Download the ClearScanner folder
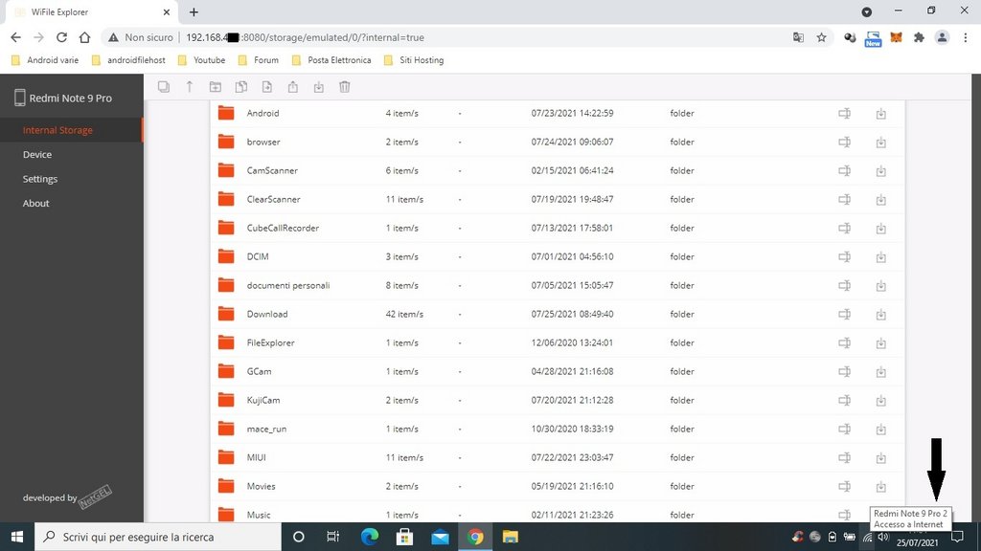 pyautogui.click(x=881, y=200)
